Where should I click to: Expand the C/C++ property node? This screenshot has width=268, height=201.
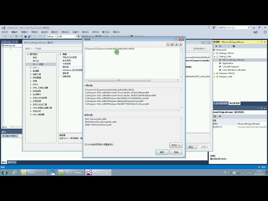pyautogui.click(x=31, y=67)
